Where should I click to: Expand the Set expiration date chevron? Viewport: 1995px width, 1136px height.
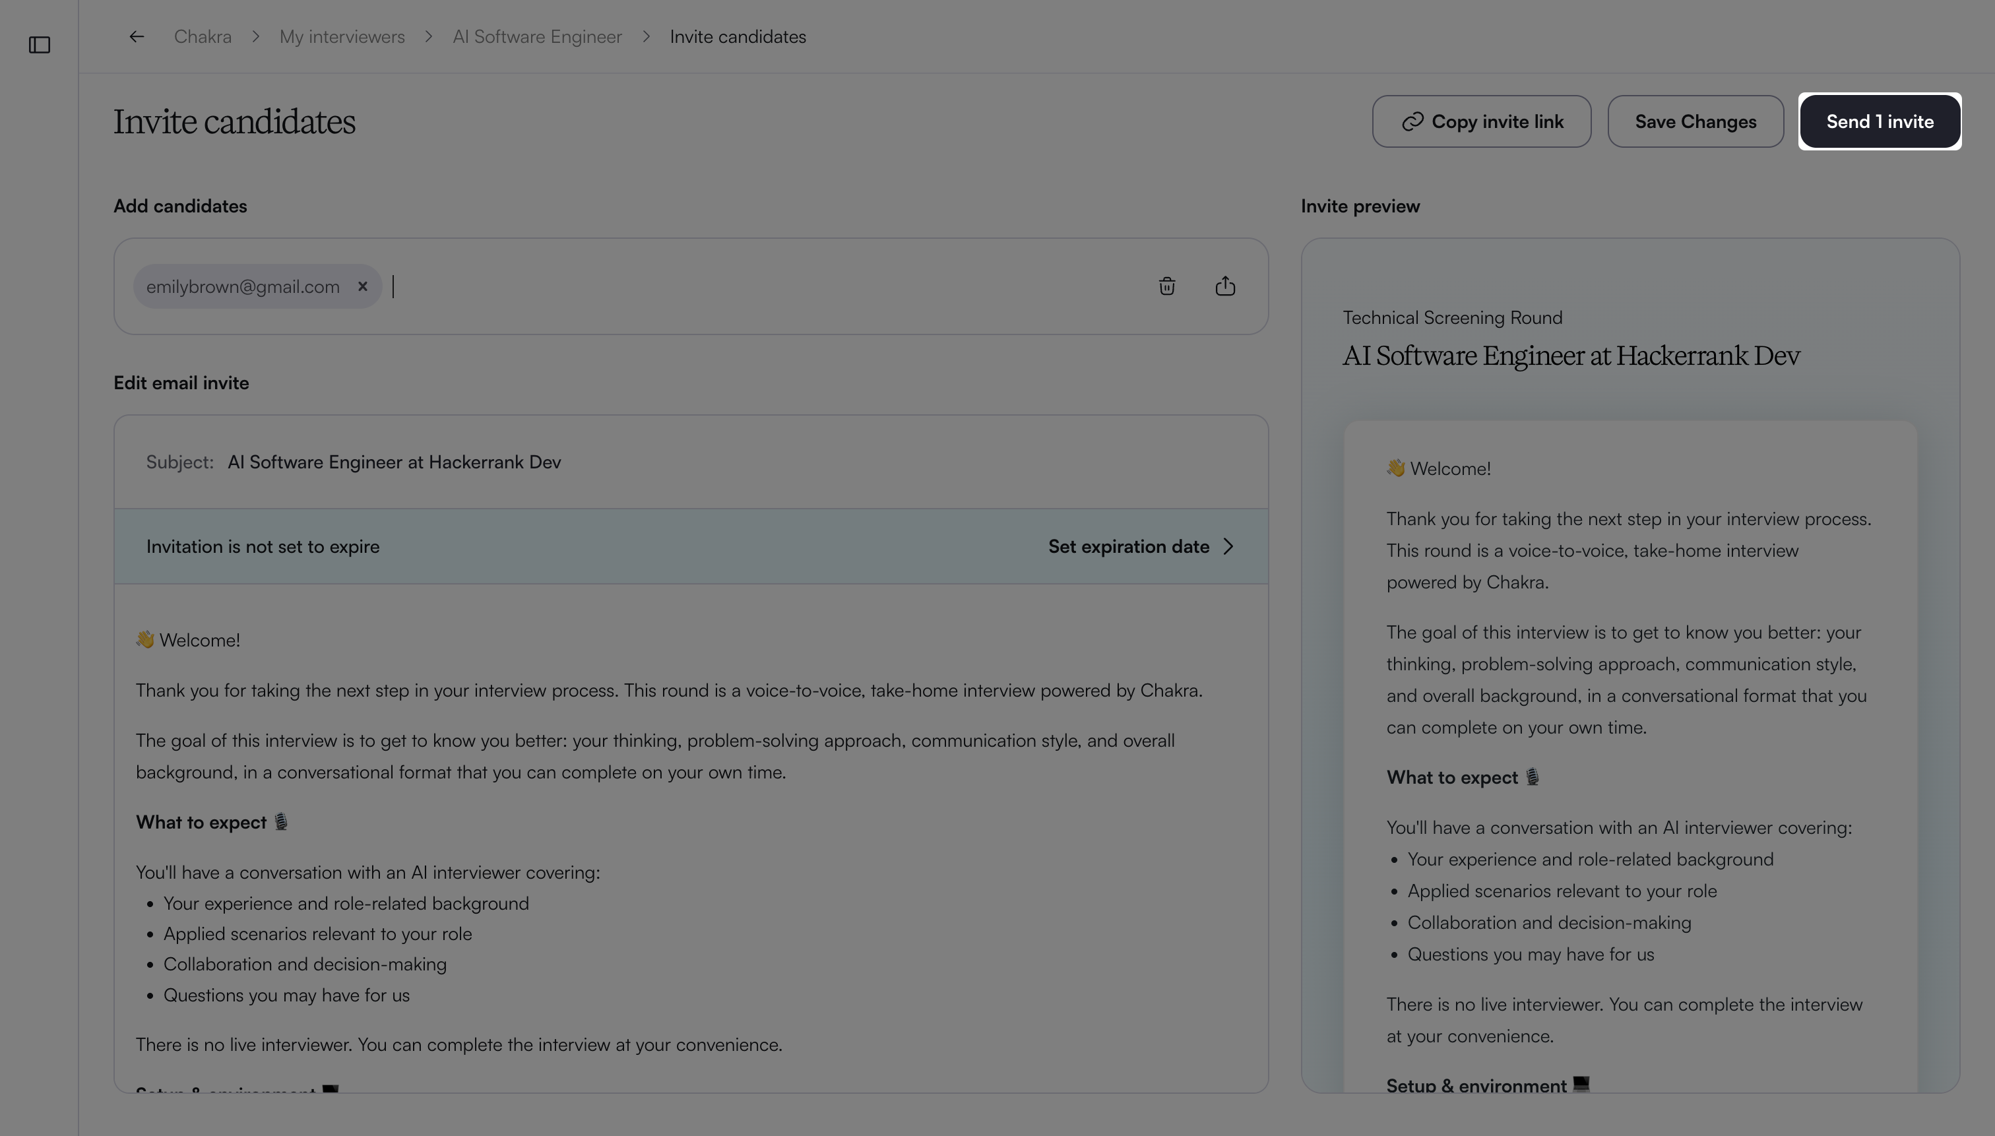(1229, 546)
